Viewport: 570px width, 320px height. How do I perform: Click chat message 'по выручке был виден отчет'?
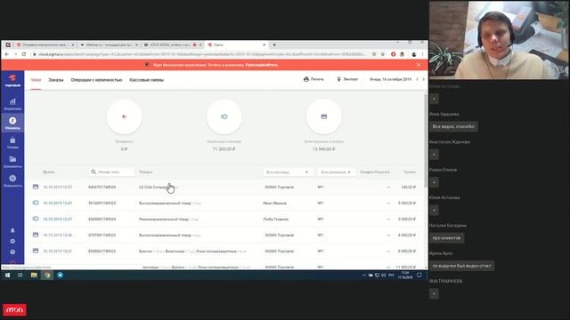[461, 266]
